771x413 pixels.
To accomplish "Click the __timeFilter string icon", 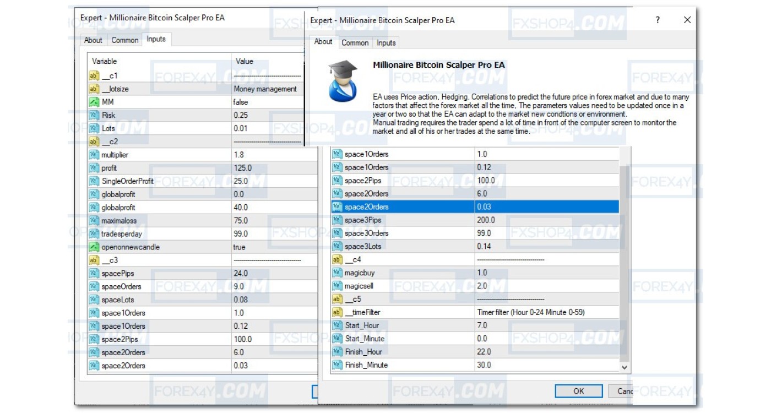I will point(337,312).
